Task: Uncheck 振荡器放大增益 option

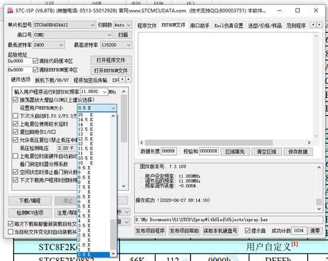Action: click(x=15, y=100)
